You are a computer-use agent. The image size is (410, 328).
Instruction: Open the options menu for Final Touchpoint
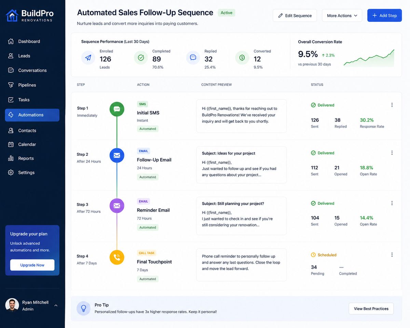[392, 255]
